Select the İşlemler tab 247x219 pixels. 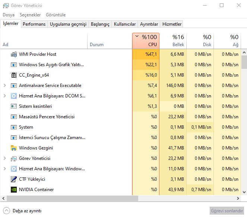click(x=10, y=23)
